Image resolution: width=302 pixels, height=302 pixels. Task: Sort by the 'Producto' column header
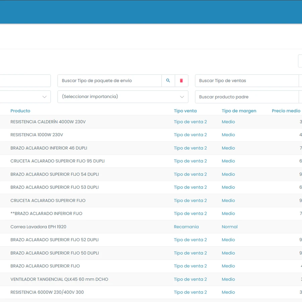[x=20, y=111]
